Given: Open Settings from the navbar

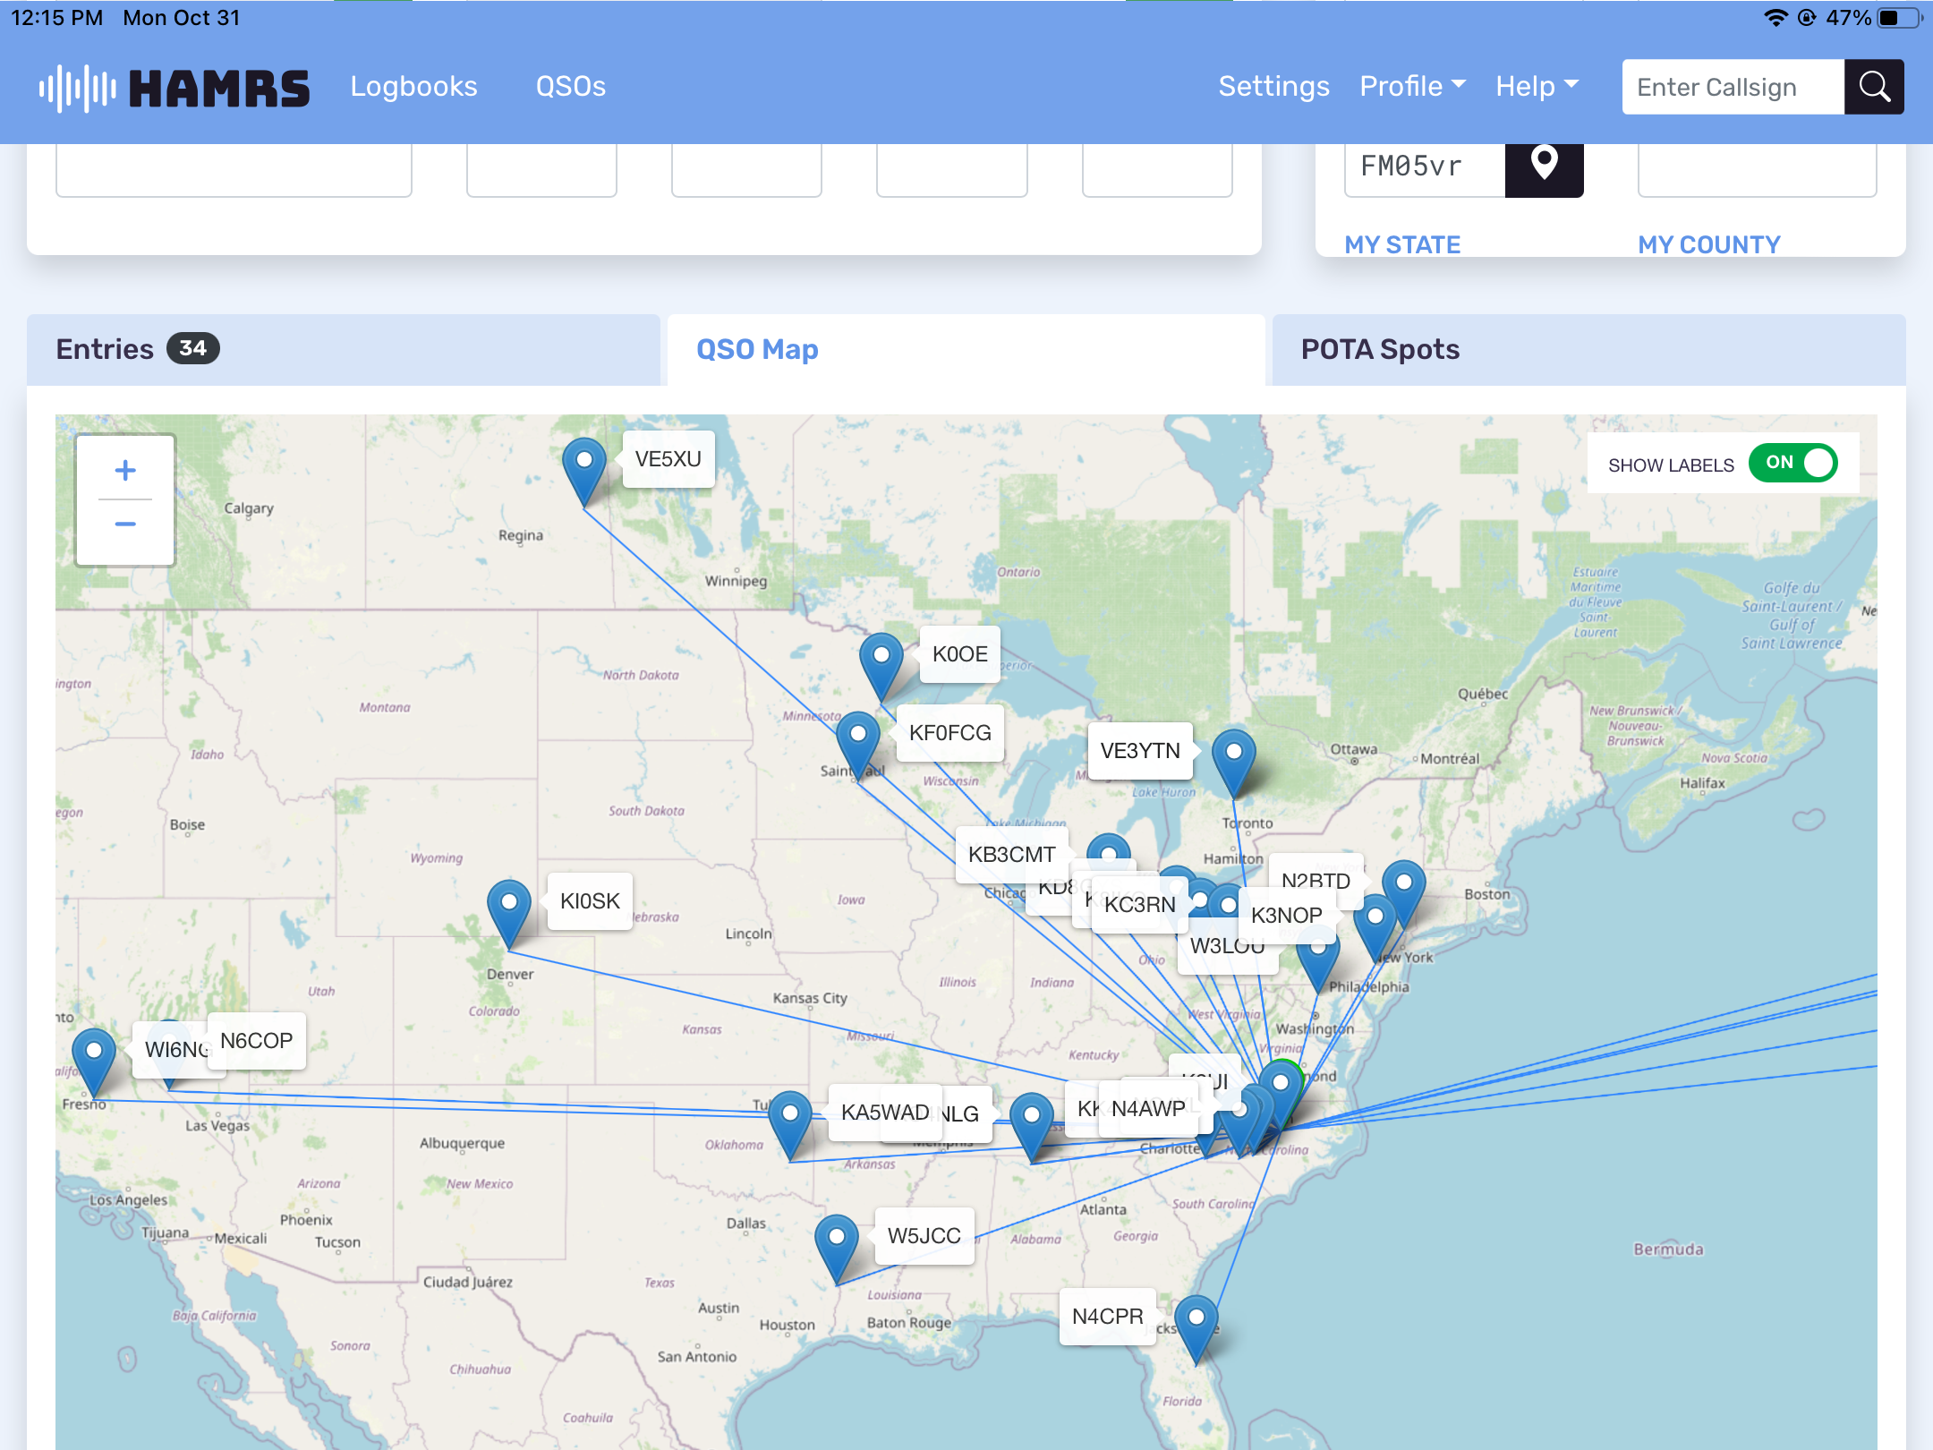Looking at the screenshot, I should click(1273, 86).
